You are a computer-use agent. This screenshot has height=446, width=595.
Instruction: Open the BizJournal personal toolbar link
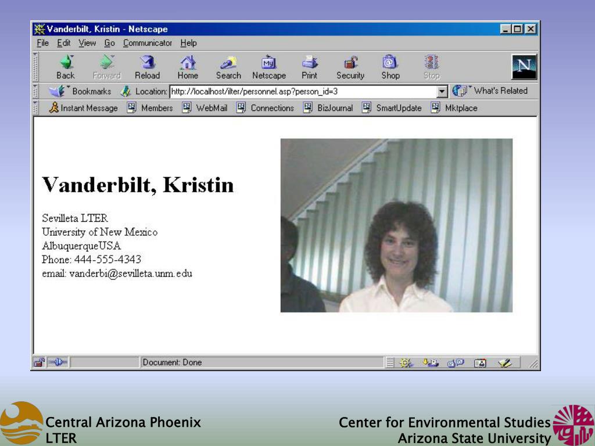click(x=328, y=108)
